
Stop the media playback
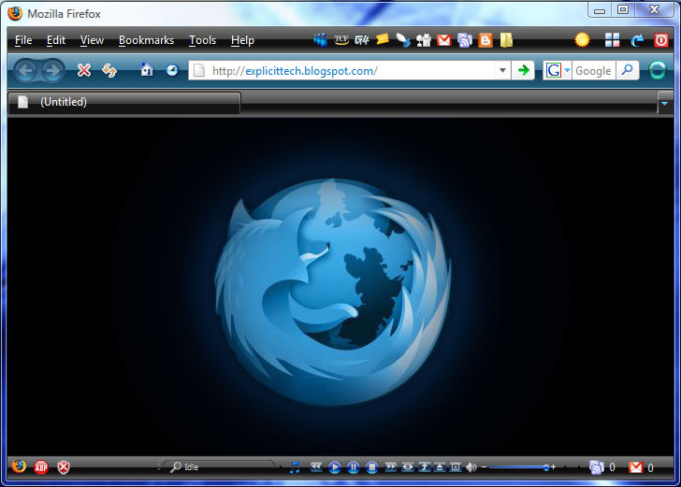pyautogui.click(x=371, y=467)
